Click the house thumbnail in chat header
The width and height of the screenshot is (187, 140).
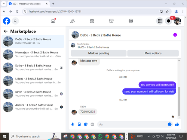click(75, 35)
